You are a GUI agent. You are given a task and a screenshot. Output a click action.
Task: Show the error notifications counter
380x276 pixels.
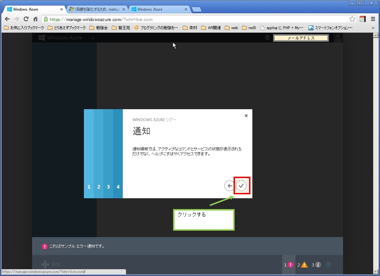289,264
